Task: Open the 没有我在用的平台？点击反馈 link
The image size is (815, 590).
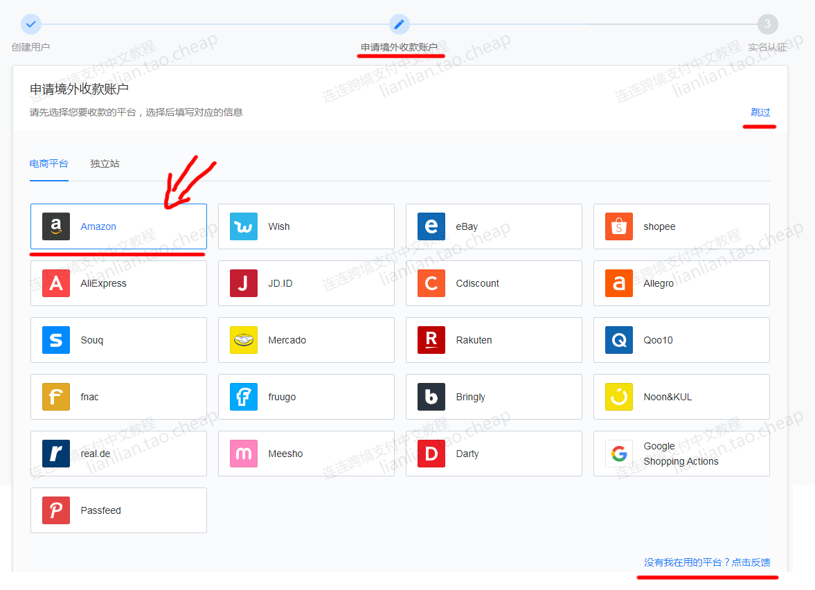Action: pyautogui.click(x=707, y=562)
